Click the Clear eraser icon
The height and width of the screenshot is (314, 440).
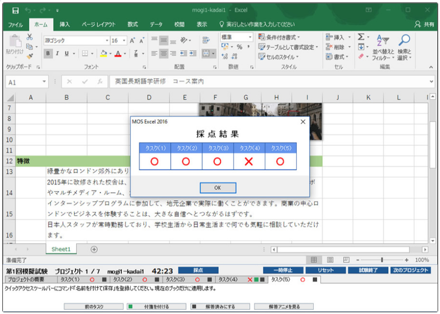[361, 56]
